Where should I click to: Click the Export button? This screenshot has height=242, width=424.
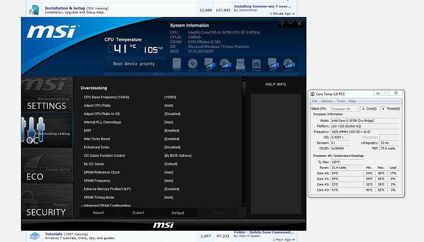(138, 213)
